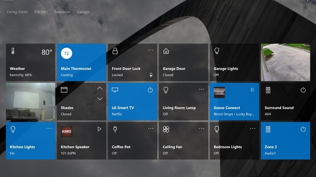Click the humidity: 68% text
The height and width of the screenshot is (177, 316).
coord(21,75)
